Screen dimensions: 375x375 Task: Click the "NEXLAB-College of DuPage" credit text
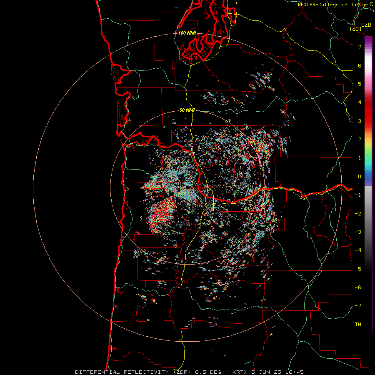(x=332, y=5)
